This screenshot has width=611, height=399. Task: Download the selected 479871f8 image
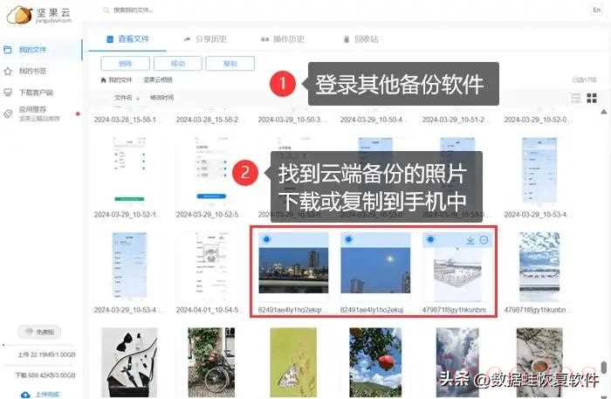470,240
